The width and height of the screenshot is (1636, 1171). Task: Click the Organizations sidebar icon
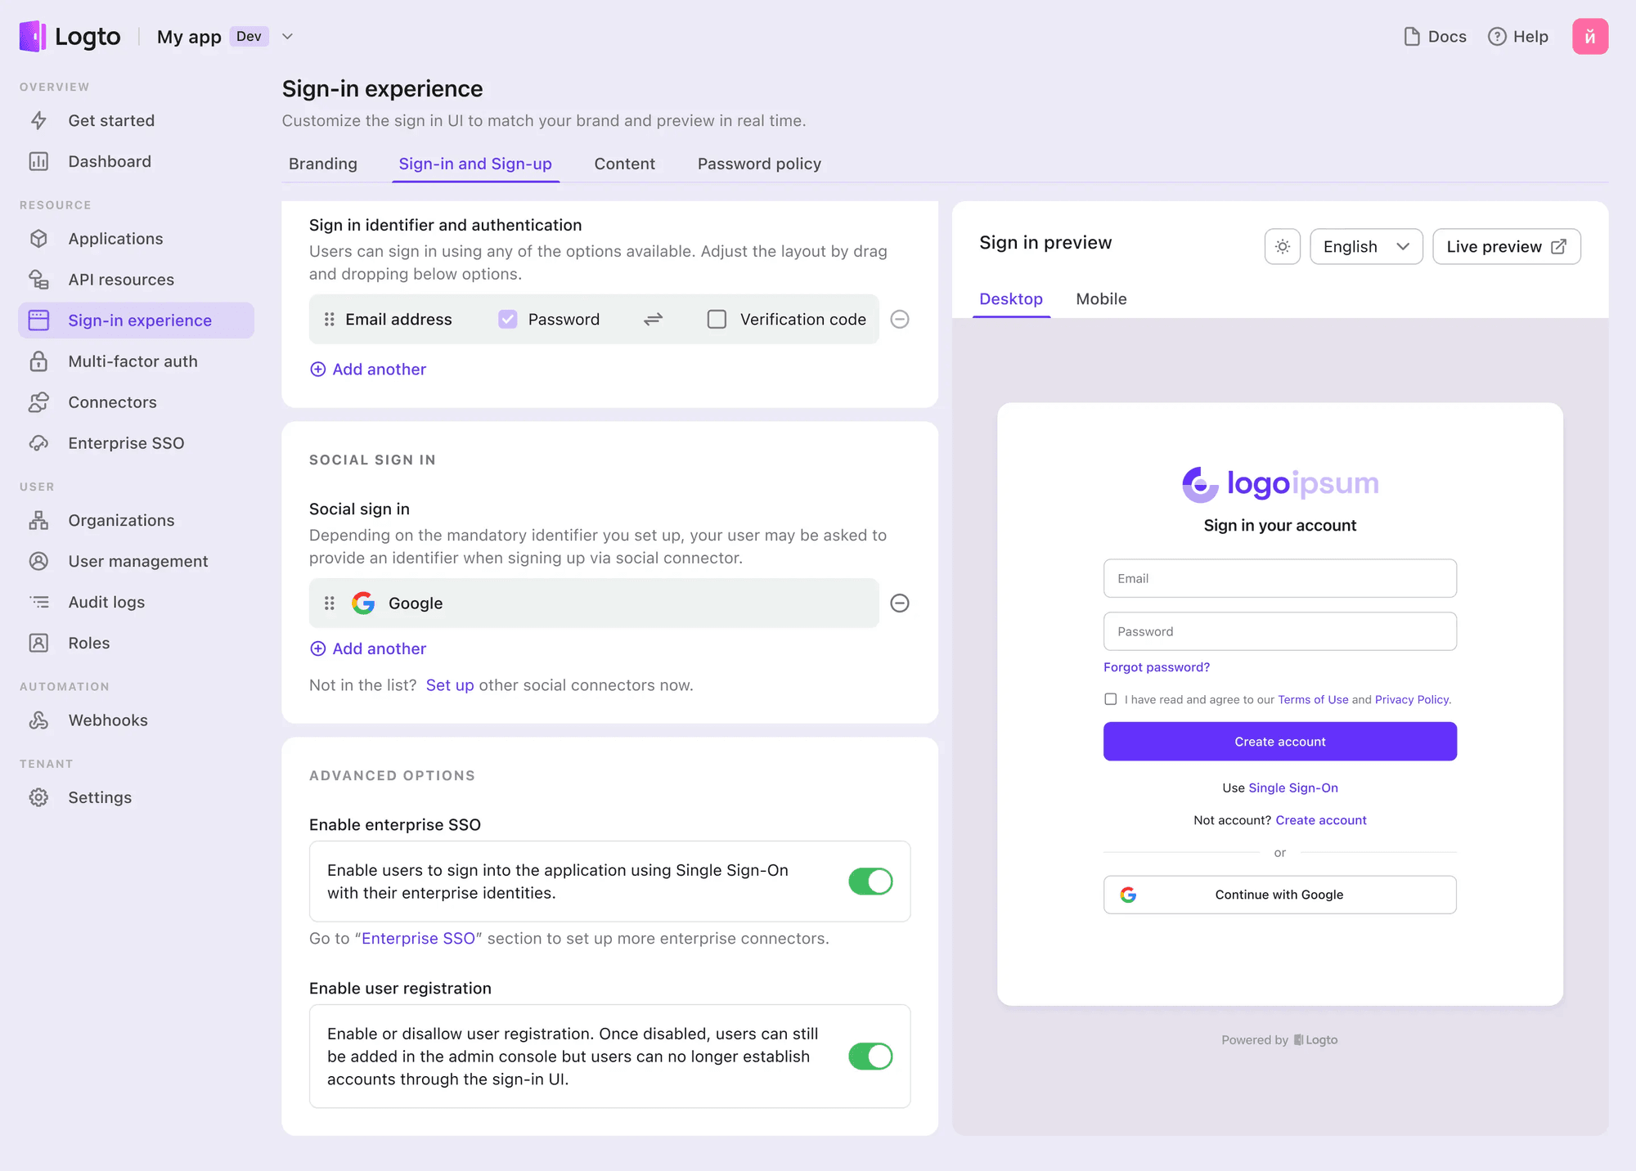tap(38, 519)
